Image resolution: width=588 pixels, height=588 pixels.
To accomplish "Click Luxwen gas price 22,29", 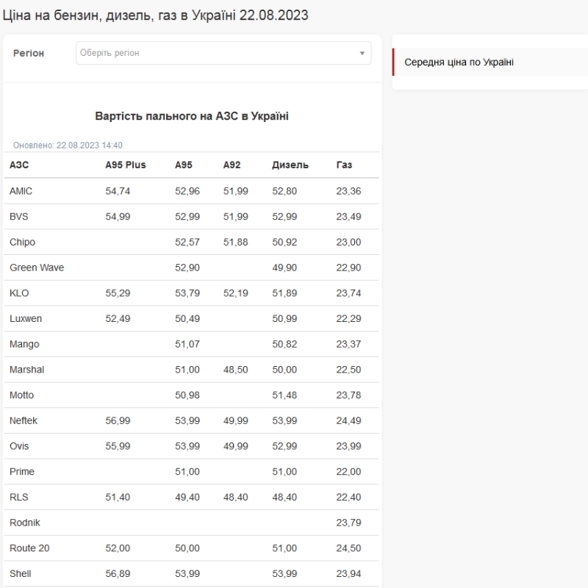I will tap(348, 319).
